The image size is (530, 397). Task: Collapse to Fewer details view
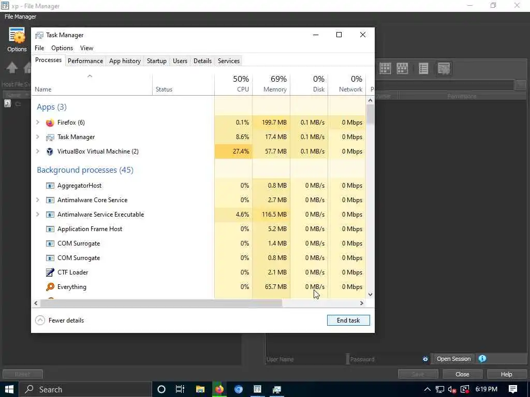pyautogui.click(x=60, y=320)
